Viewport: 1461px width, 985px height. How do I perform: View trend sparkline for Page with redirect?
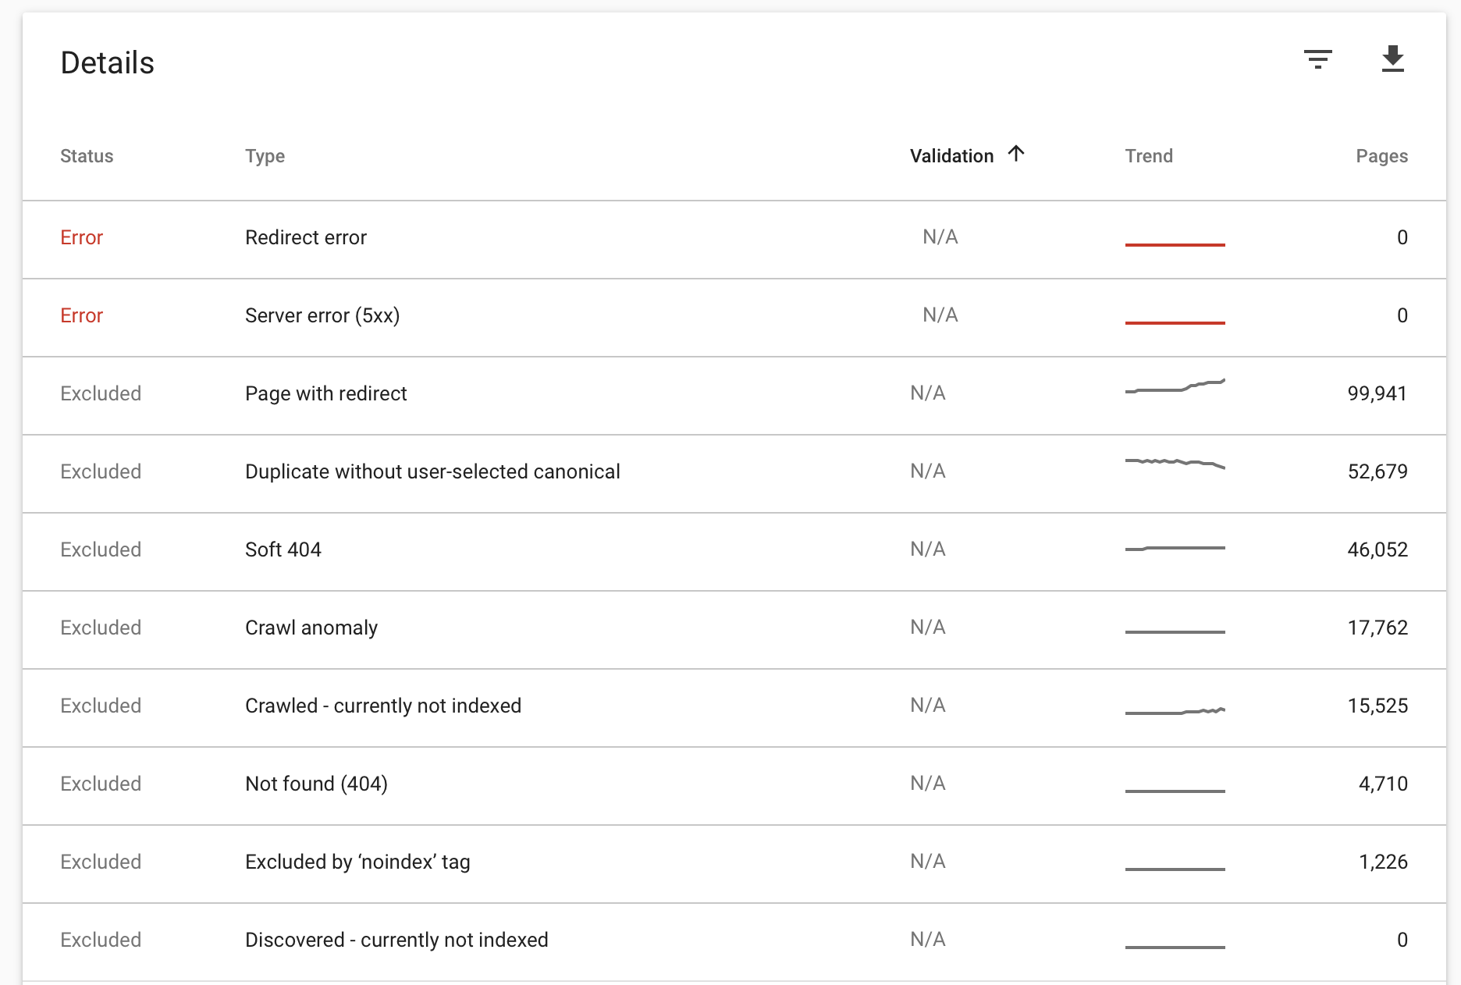(x=1175, y=386)
